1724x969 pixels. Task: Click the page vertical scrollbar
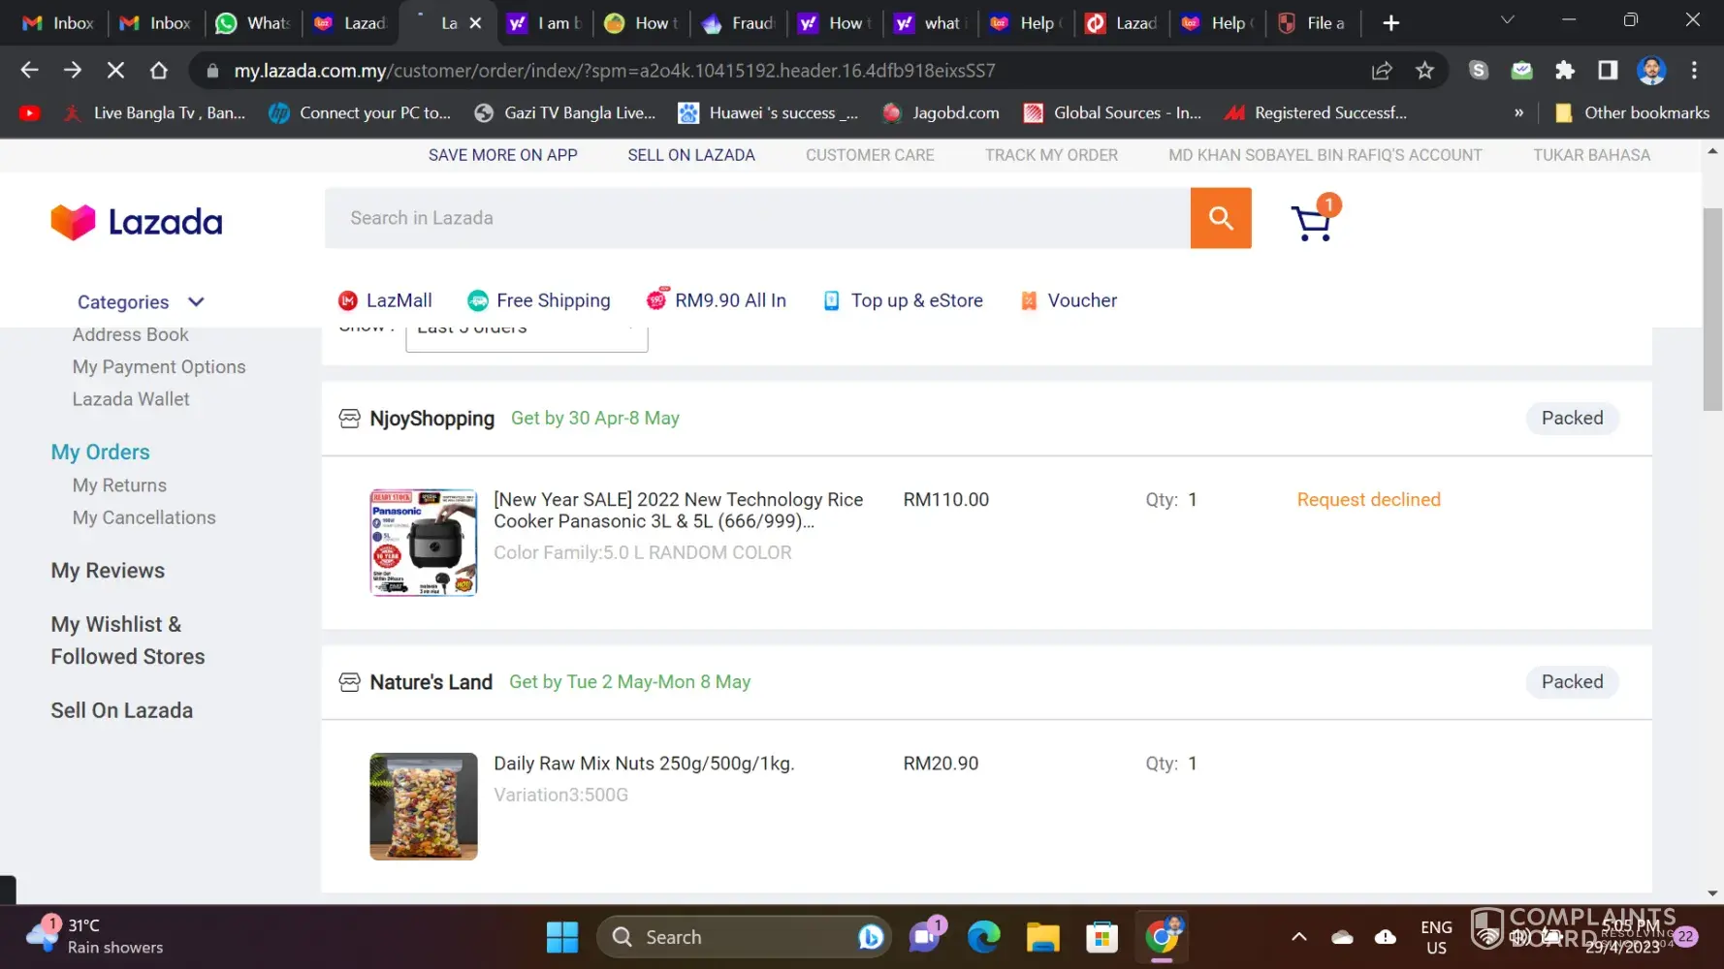pos(1712,309)
